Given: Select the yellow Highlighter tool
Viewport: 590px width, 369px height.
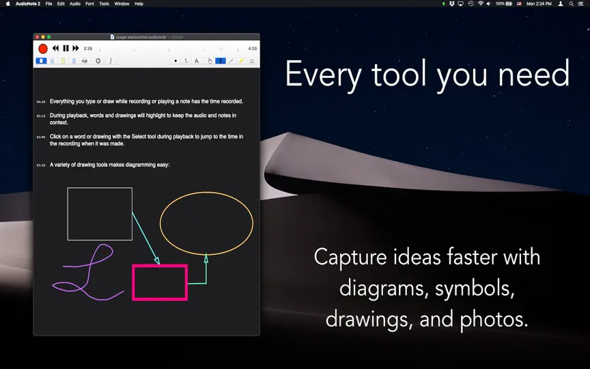Looking at the screenshot, I should 242,61.
